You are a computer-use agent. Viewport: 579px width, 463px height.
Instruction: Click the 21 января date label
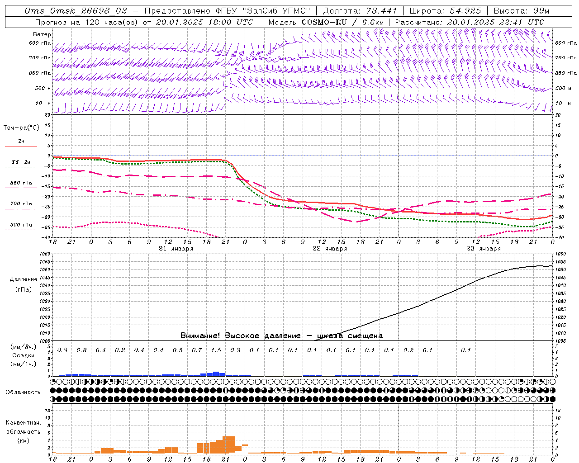pos(176,249)
